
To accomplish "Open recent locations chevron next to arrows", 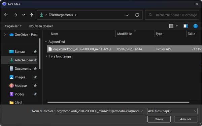I will click(x=24, y=15).
